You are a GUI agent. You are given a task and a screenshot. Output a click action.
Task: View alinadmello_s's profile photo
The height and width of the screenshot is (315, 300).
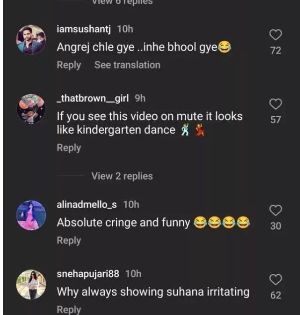click(x=31, y=215)
